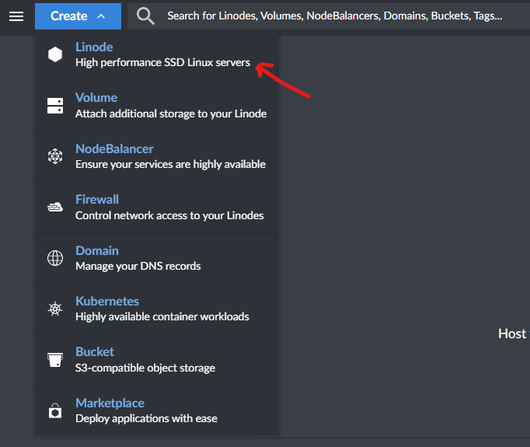Screen dimensions: 530x447
Task: Click 'Manage your DNS records' description
Action: coord(138,266)
